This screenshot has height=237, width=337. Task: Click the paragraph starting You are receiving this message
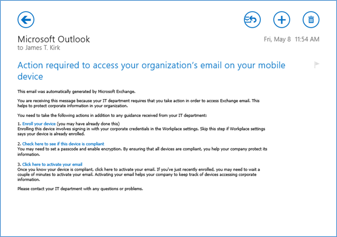point(139,103)
